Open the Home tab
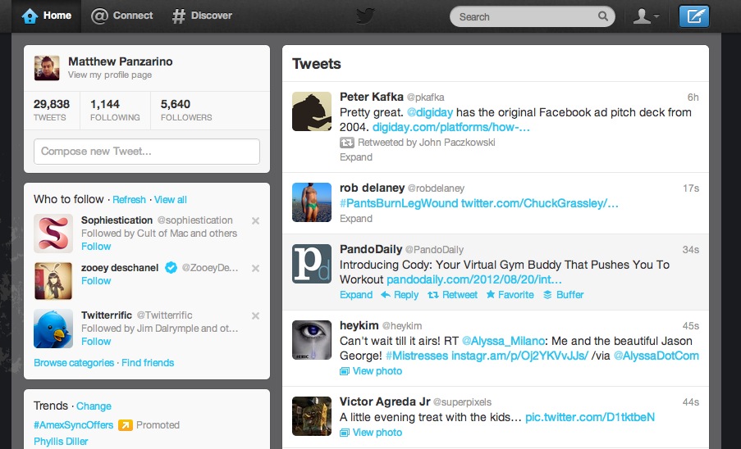Viewport: 741px width, 449px height. [46, 16]
